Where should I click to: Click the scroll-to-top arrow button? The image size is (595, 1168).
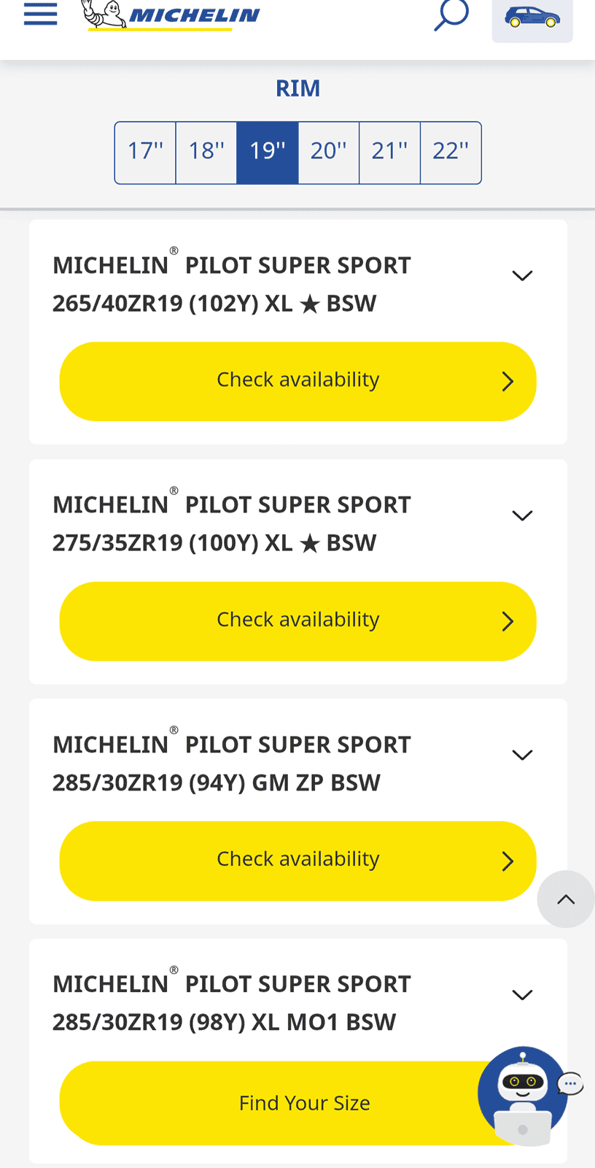tap(566, 899)
